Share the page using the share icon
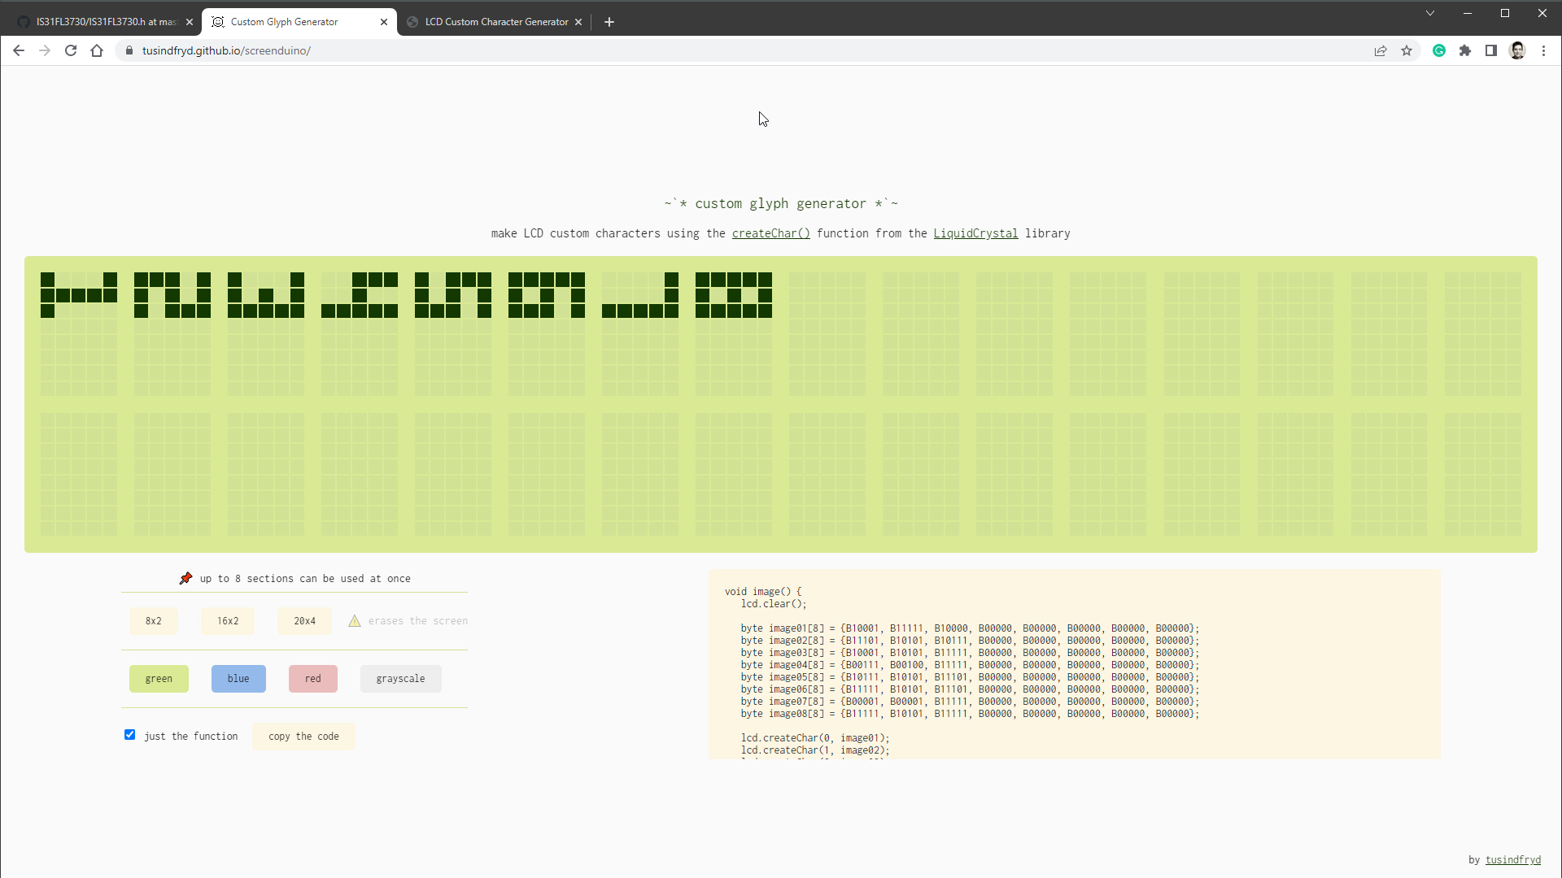Screen dimensions: 1562x878 point(1381,50)
